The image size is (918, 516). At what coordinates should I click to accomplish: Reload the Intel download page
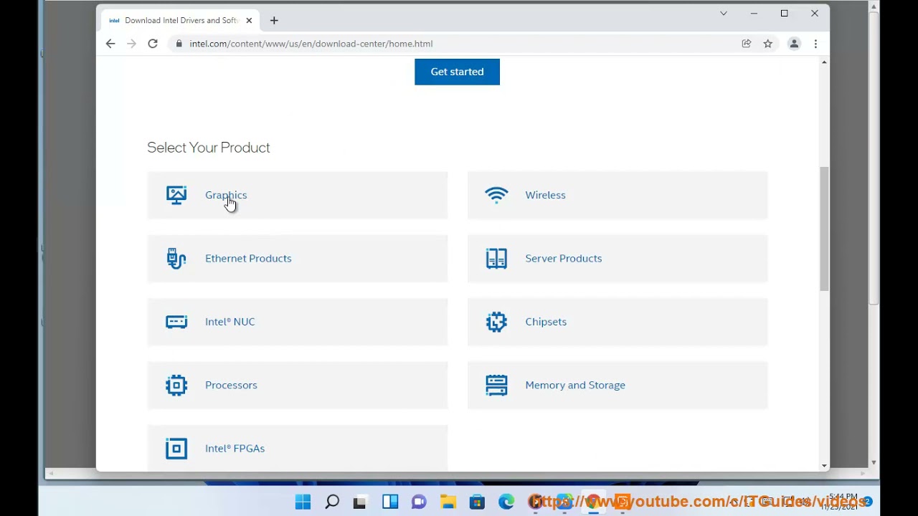click(x=153, y=44)
